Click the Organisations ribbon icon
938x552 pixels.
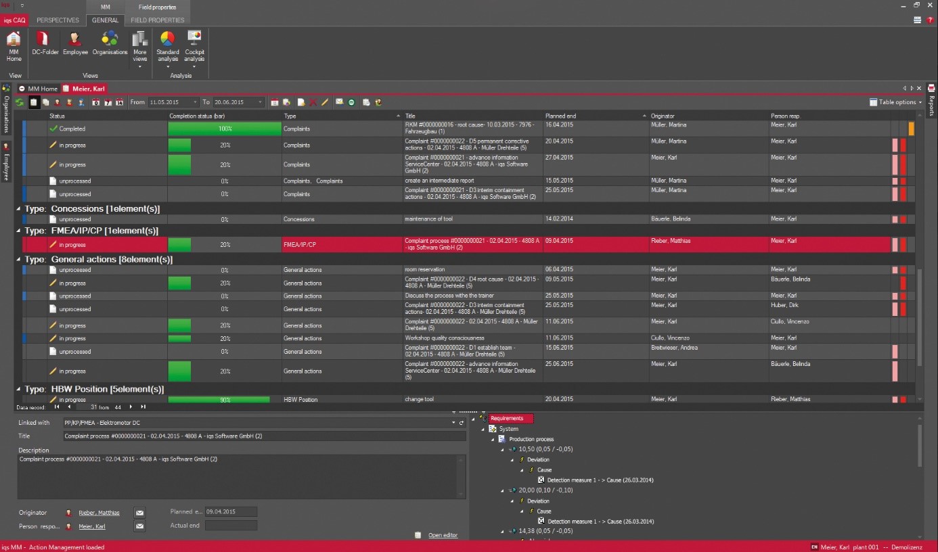coord(110,42)
